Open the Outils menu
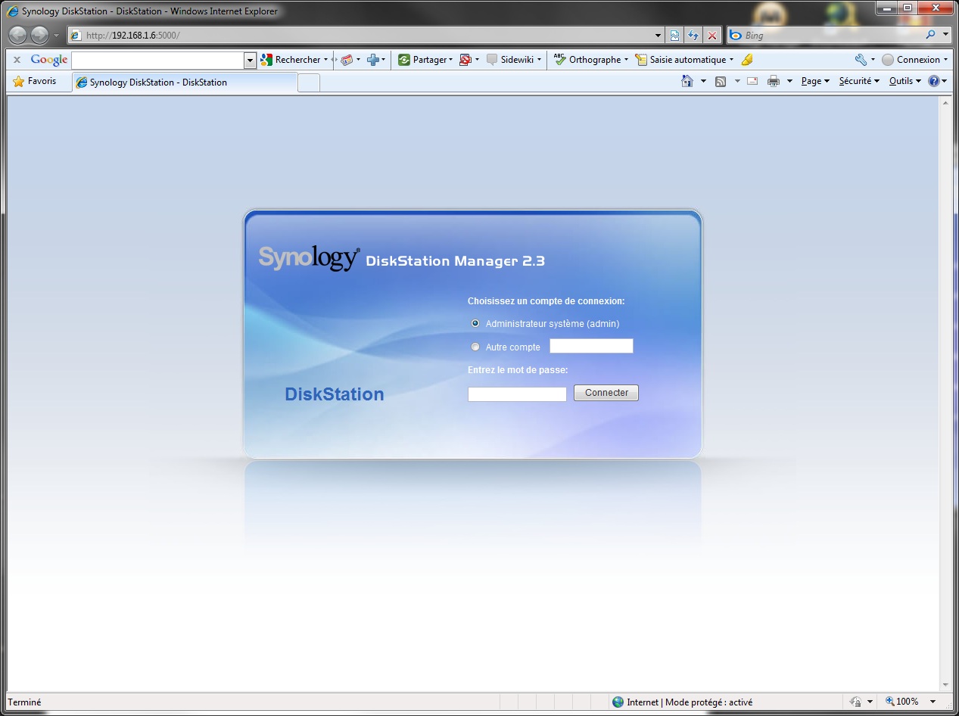Image resolution: width=959 pixels, height=716 pixels. coord(905,81)
